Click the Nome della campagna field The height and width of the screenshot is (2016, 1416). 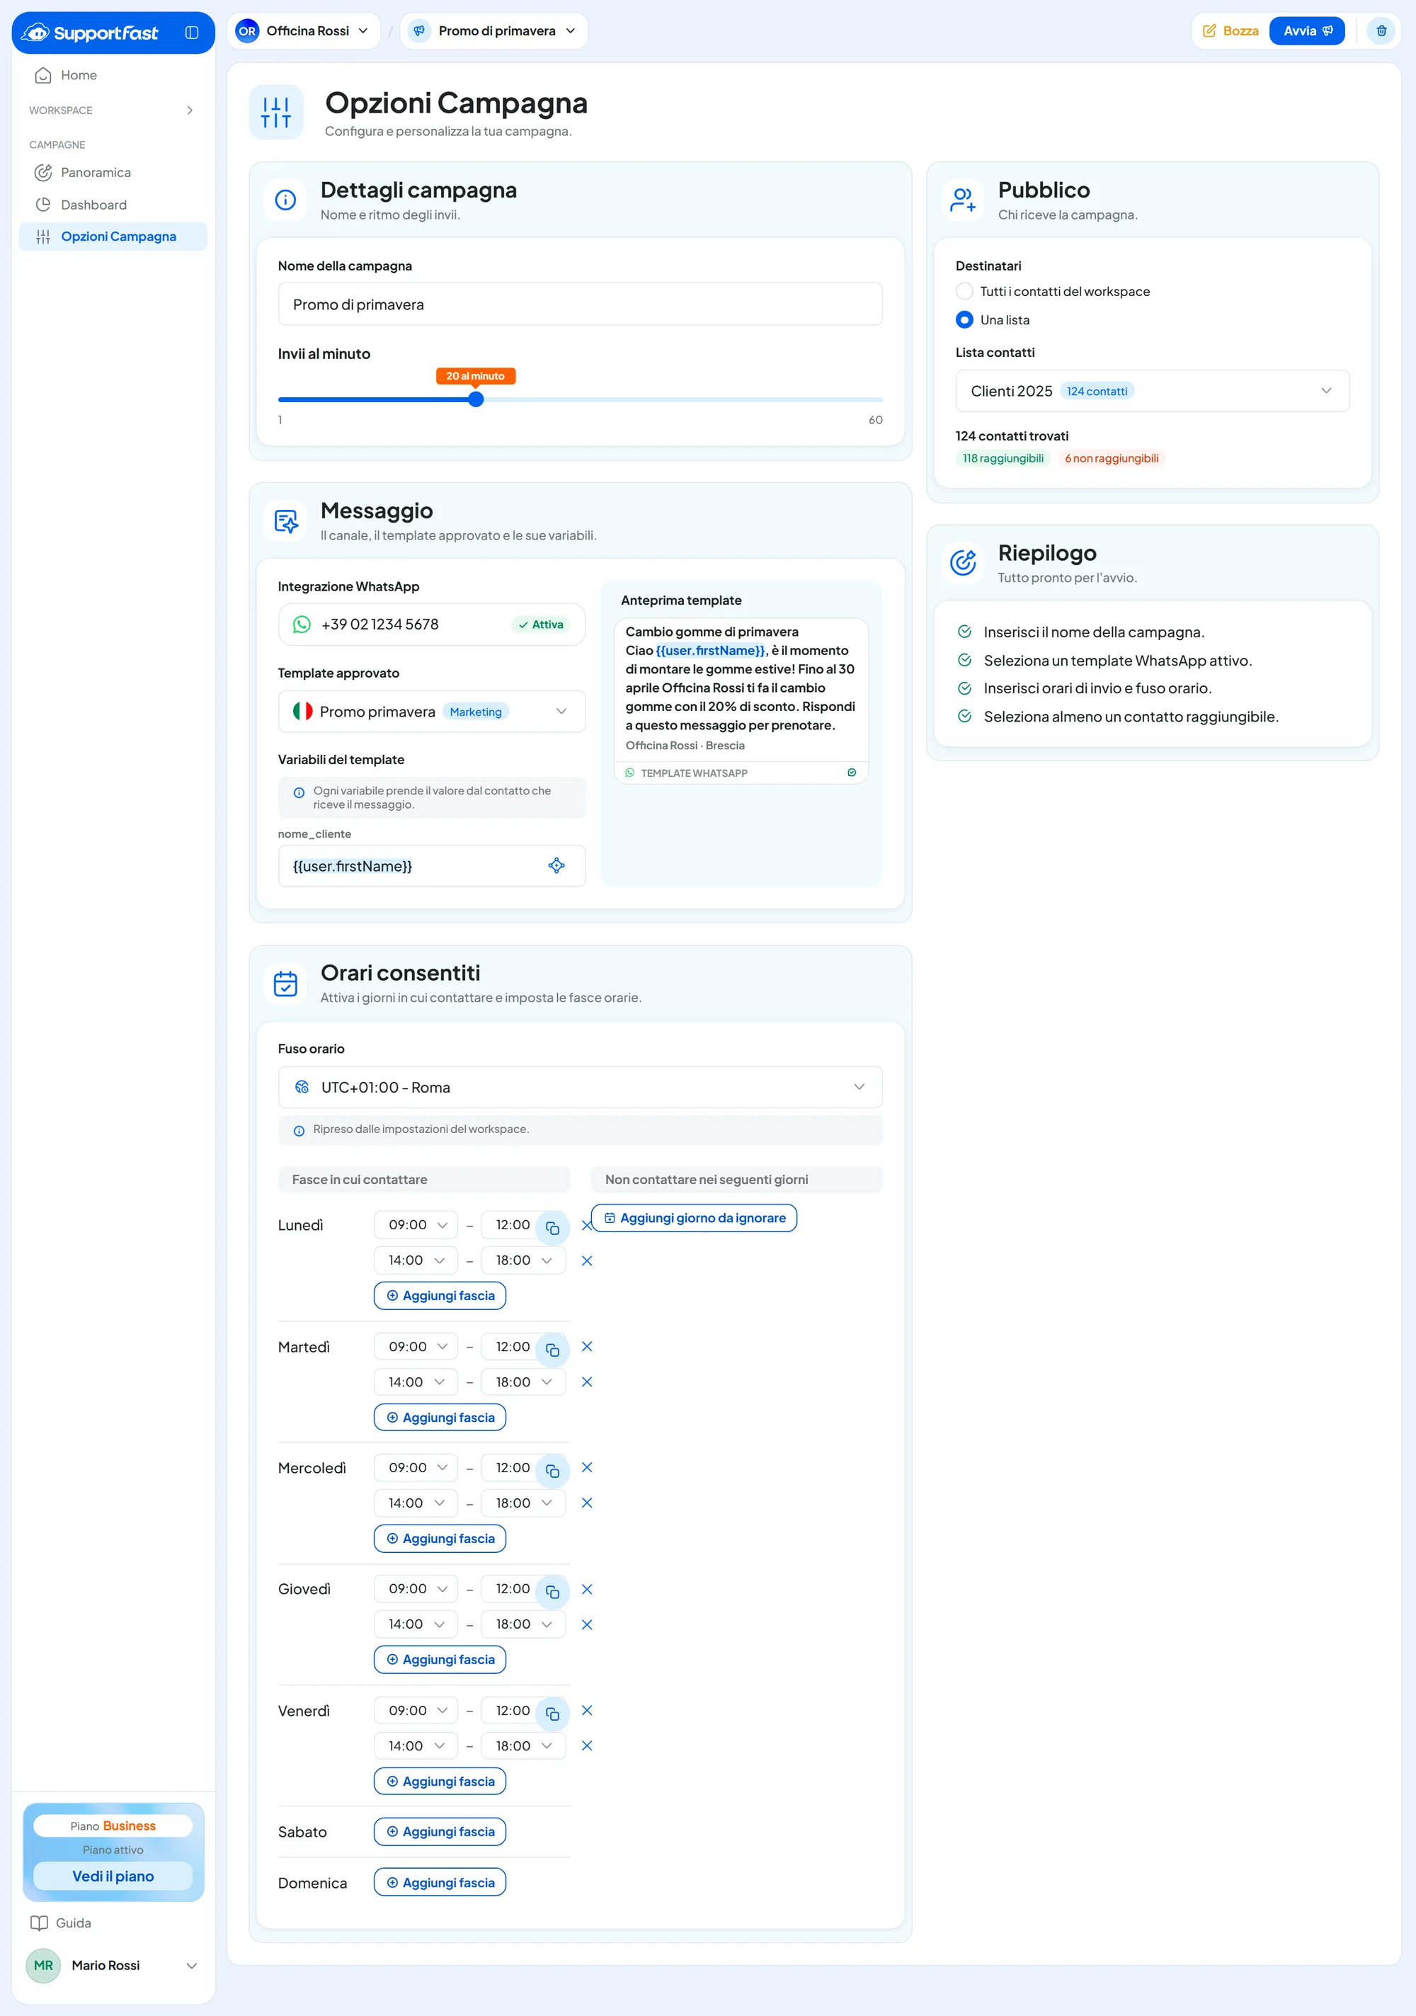(581, 304)
